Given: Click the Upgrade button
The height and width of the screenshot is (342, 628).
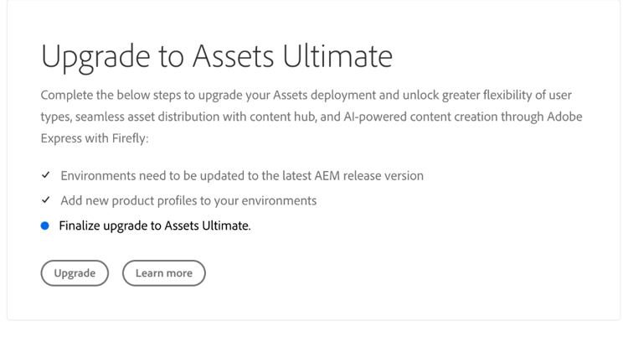Looking at the screenshot, I should coord(75,273).
